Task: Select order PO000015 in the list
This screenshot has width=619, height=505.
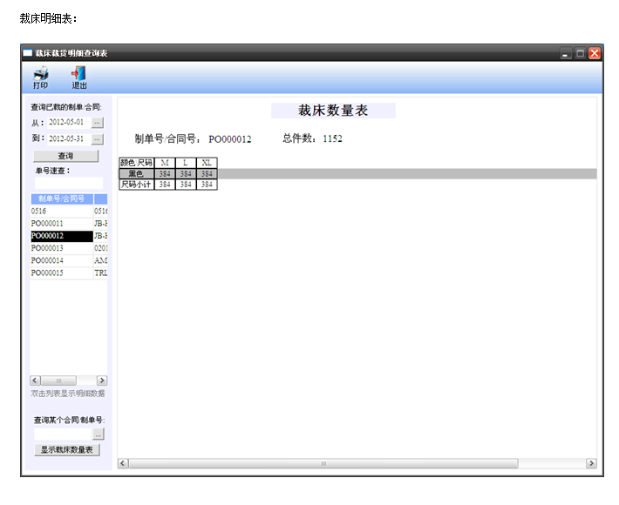Action: point(60,273)
